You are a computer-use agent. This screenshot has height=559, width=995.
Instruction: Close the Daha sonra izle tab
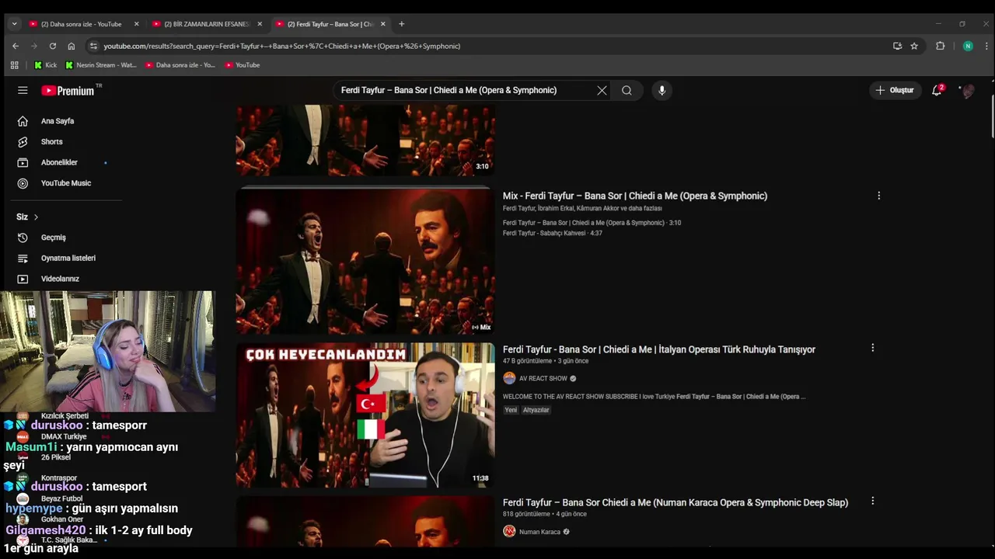[x=136, y=24]
